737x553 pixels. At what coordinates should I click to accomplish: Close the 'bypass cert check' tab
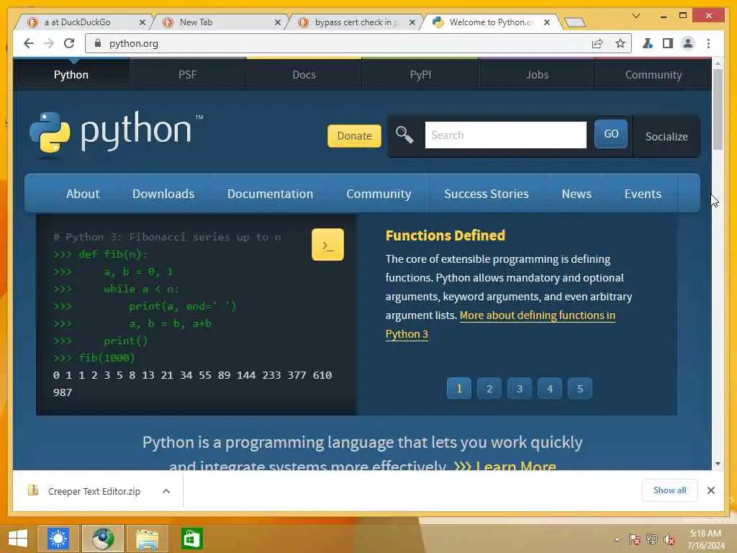pos(412,22)
